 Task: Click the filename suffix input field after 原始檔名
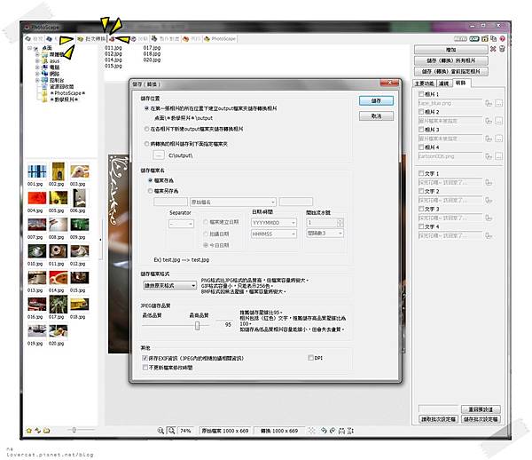296,202
